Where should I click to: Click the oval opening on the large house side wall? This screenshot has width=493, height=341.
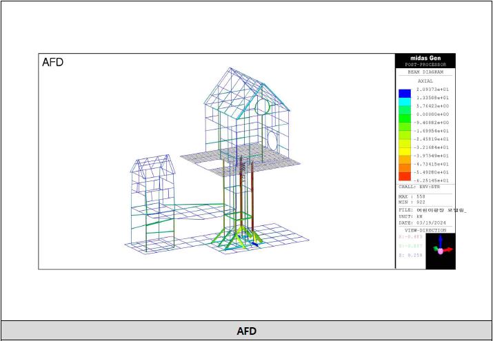coord(273,142)
